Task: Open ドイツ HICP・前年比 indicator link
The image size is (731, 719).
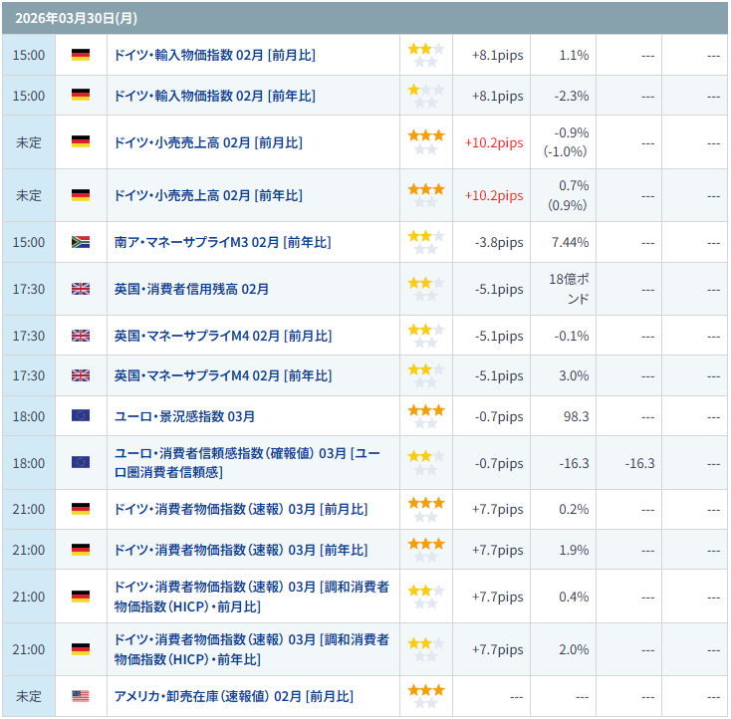Action: 251,649
